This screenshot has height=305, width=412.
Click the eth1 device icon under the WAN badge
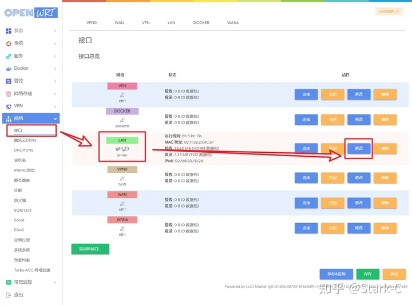pyautogui.click(x=122, y=203)
